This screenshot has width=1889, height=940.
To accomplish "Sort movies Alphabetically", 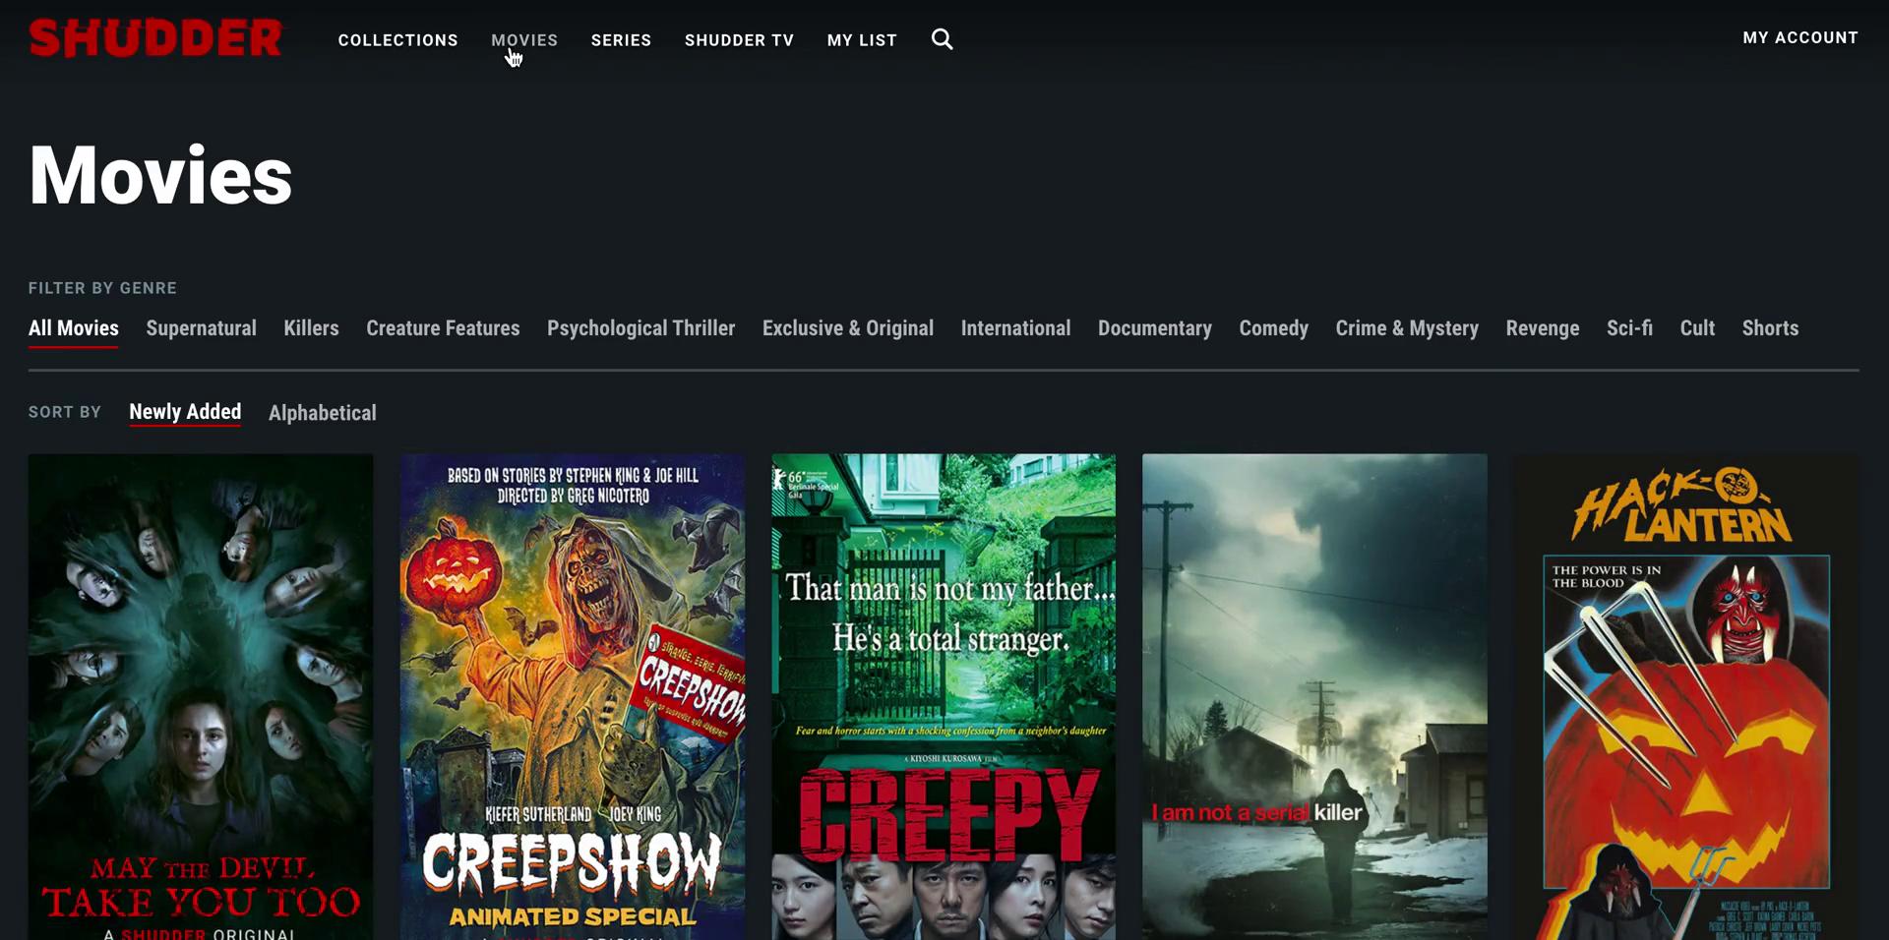I will click(323, 413).
